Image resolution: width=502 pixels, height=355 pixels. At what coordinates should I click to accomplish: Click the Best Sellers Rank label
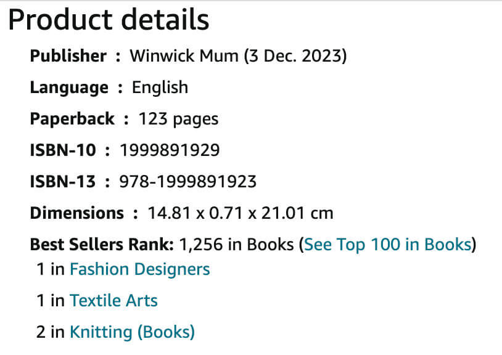102,245
